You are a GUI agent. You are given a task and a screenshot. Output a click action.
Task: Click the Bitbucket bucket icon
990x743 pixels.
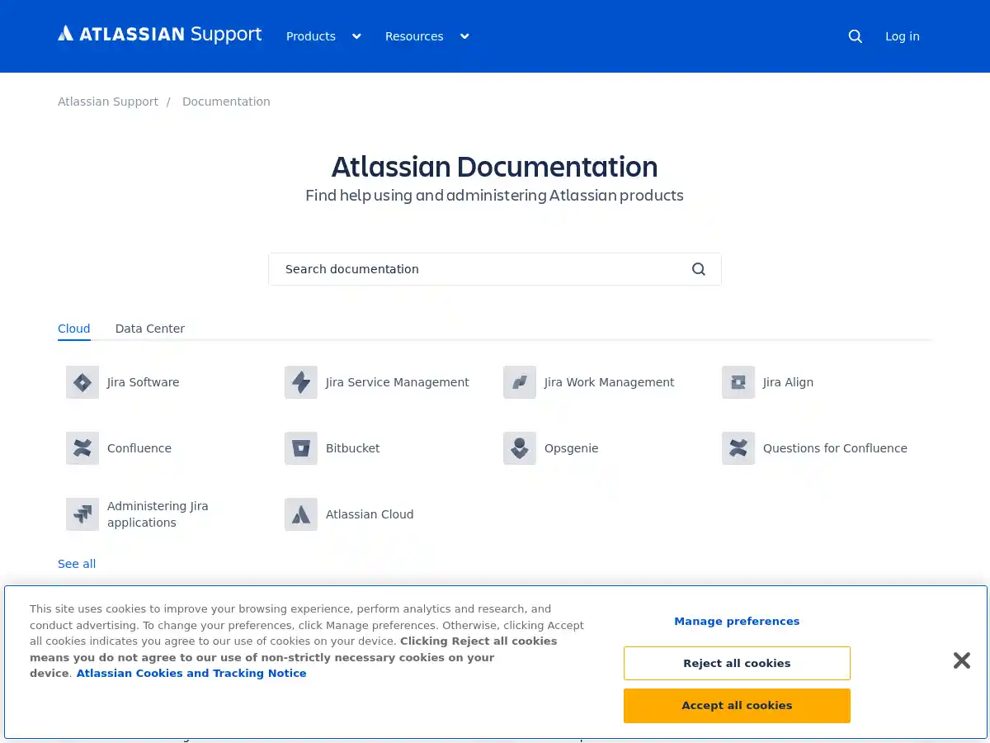301,448
